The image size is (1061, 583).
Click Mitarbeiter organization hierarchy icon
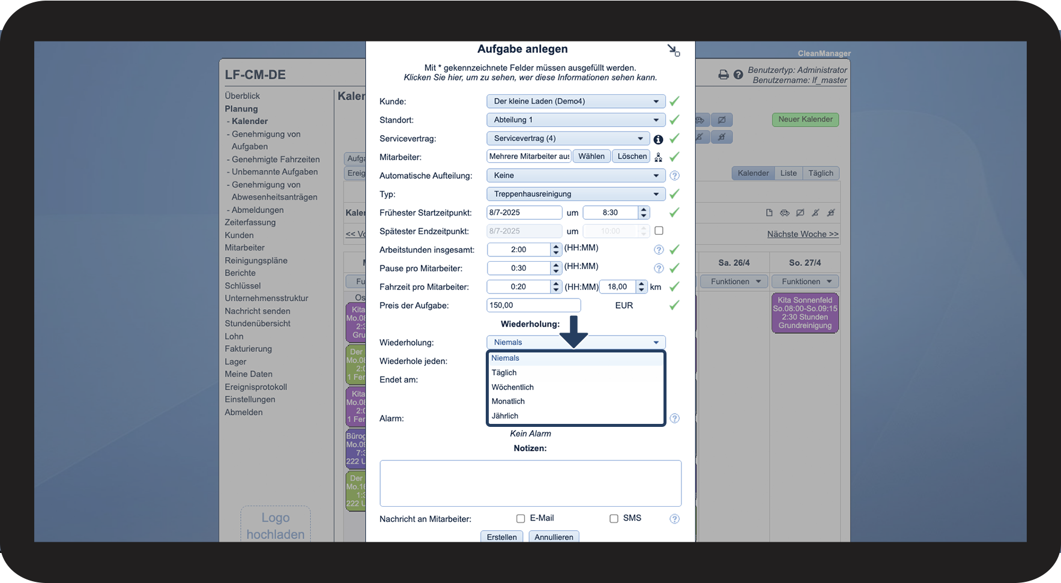click(658, 157)
